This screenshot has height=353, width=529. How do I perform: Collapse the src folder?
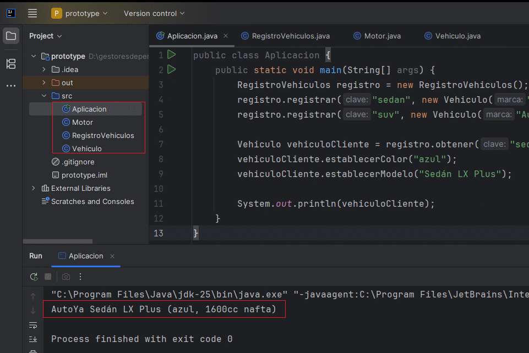pos(44,96)
